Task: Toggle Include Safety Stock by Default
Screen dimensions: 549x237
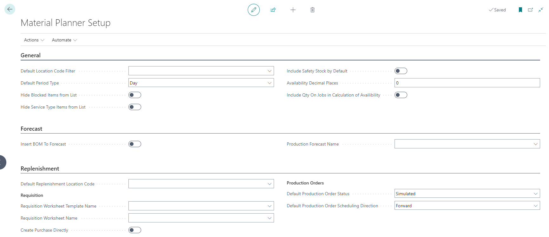Action: coord(401,71)
